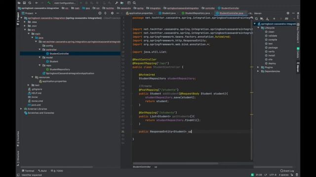Select the Maven deploy goal
Image resolution: width=316 pixels, height=177 pixels.
(272, 63)
